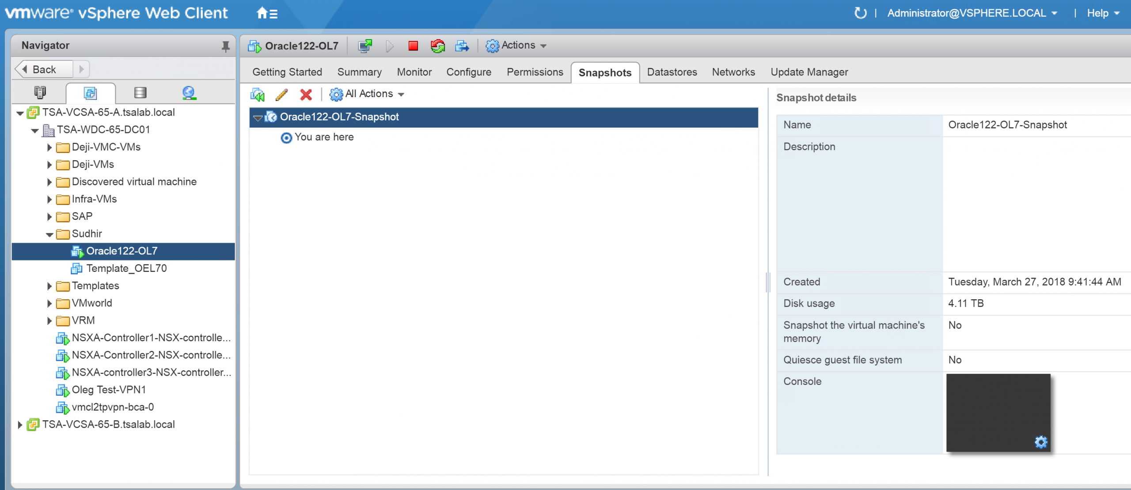This screenshot has width=1131, height=490.
Task: Click the Restart guest OS icon
Action: (x=437, y=45)
